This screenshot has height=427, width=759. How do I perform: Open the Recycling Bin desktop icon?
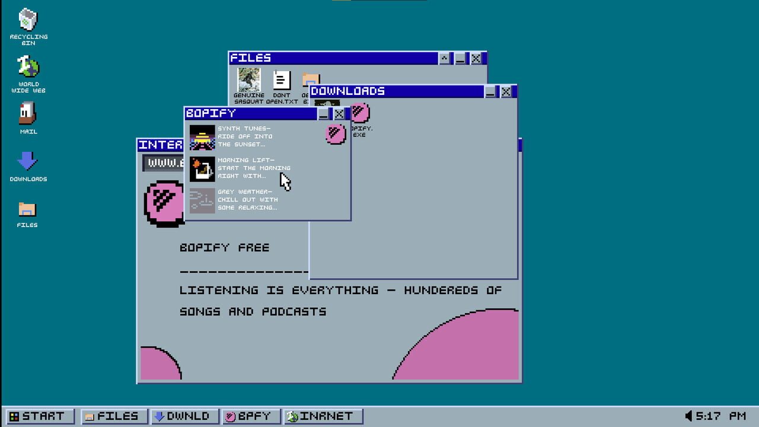click(x=28, y=27)
